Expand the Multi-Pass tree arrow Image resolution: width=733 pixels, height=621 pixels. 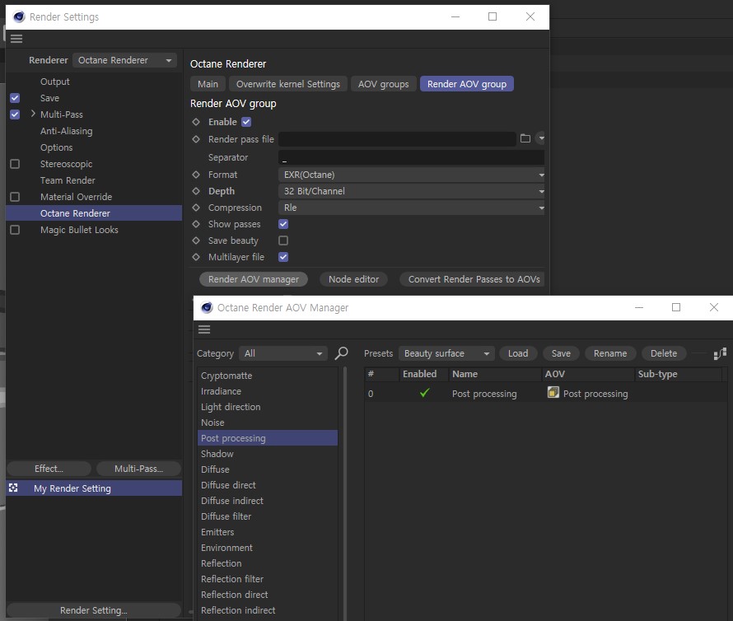[x=33, y=114]
